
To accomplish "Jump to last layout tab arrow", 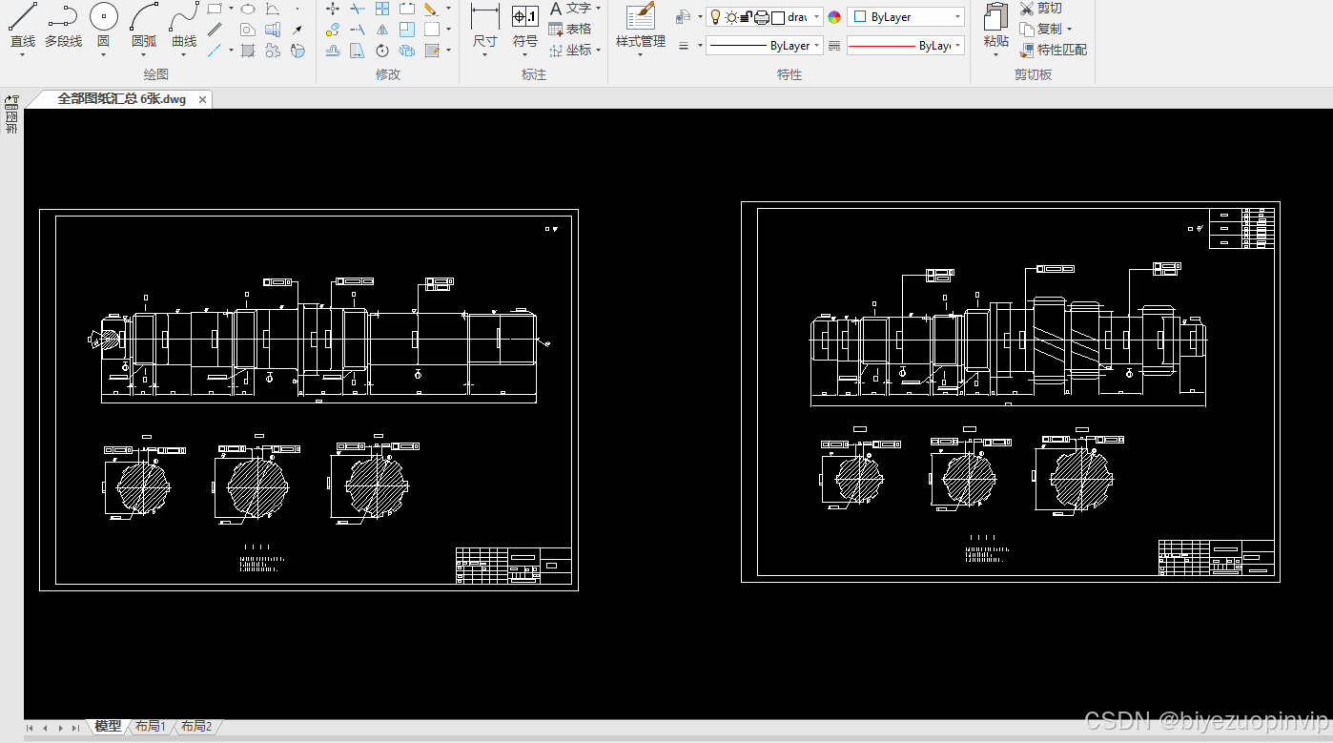I will click(75, 728).
